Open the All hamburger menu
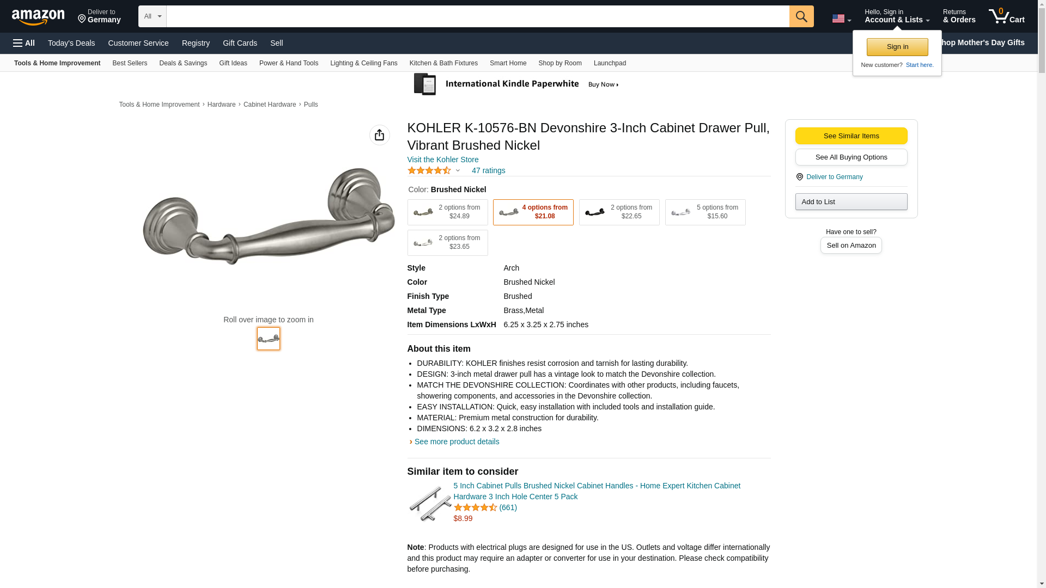This screenshot has height=588, width=1046. pyautogui.click(x=24, y=43)
